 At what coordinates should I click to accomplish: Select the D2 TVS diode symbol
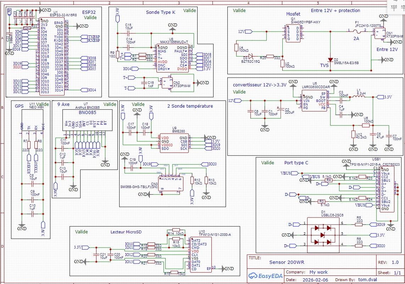[x=330, y=59]
